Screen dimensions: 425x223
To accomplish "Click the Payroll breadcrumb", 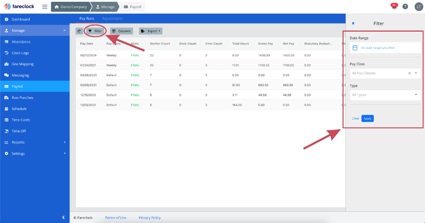I will click(x=133, y=7).
